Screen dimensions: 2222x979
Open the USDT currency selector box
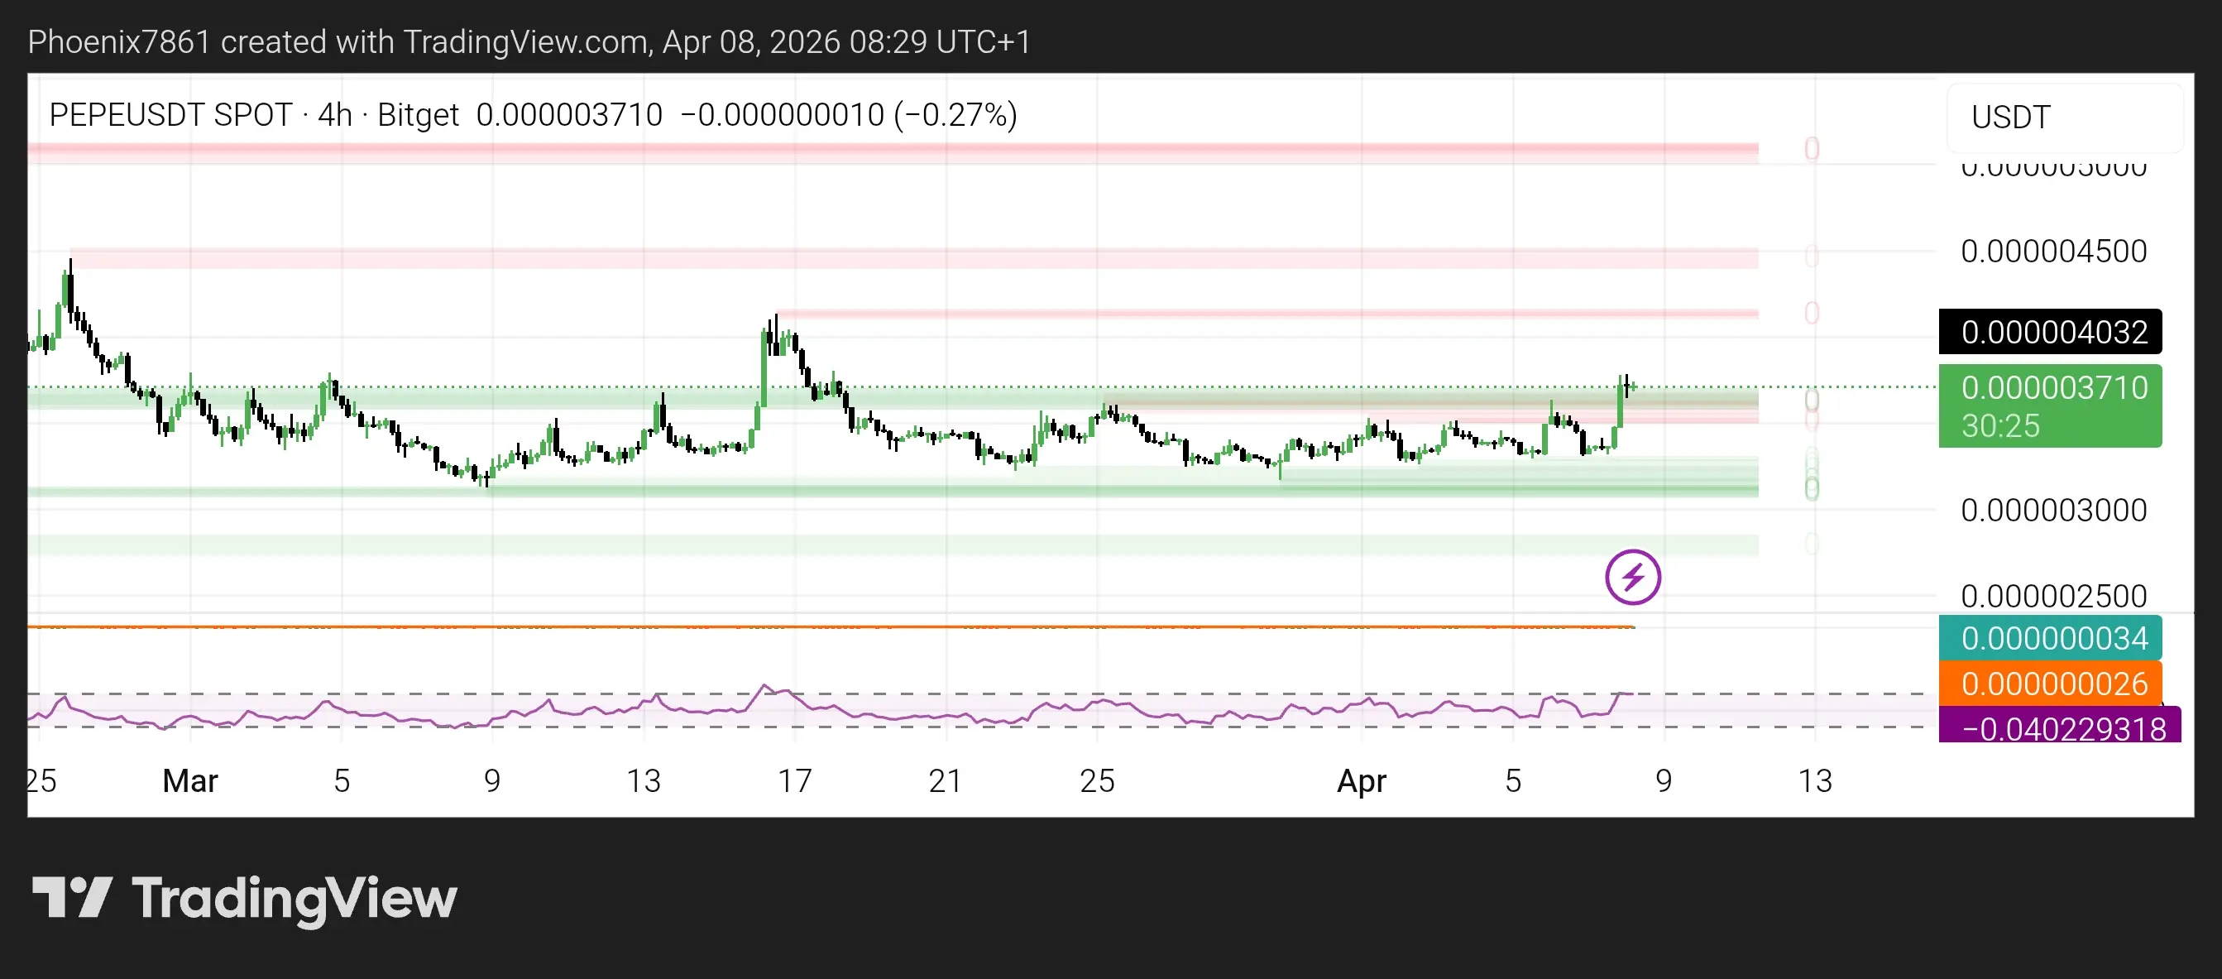2064,118
